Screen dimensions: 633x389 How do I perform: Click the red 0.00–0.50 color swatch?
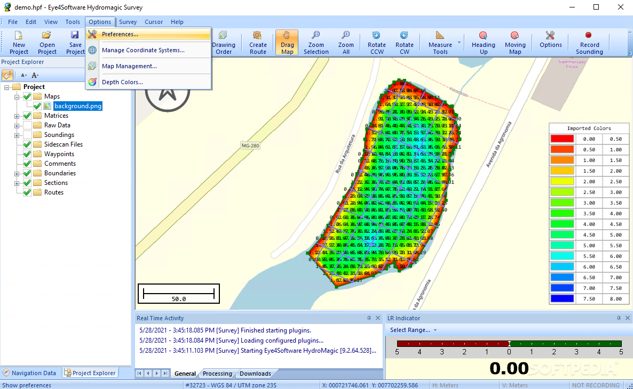pyautogui.click(x=562, y=139)
